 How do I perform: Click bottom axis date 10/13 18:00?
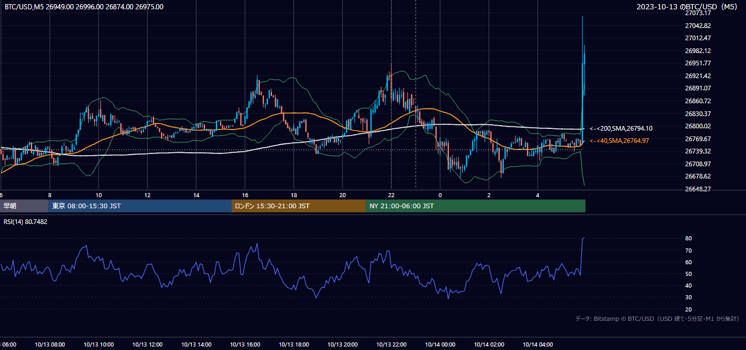coord(294,344)
